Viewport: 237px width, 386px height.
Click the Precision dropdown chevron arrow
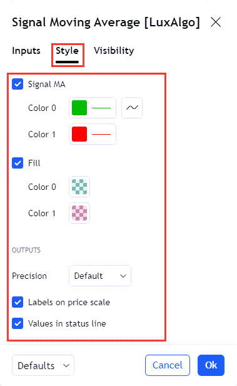click(123, 276)
